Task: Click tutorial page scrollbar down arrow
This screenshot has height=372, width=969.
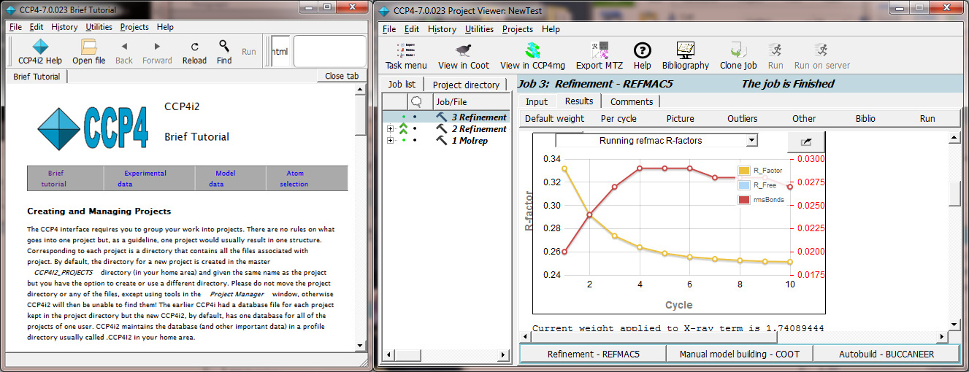Action: tap(359, 346)
